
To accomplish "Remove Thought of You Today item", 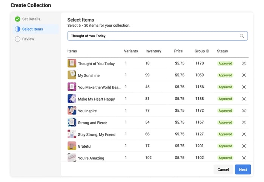I will click(244, 63).
